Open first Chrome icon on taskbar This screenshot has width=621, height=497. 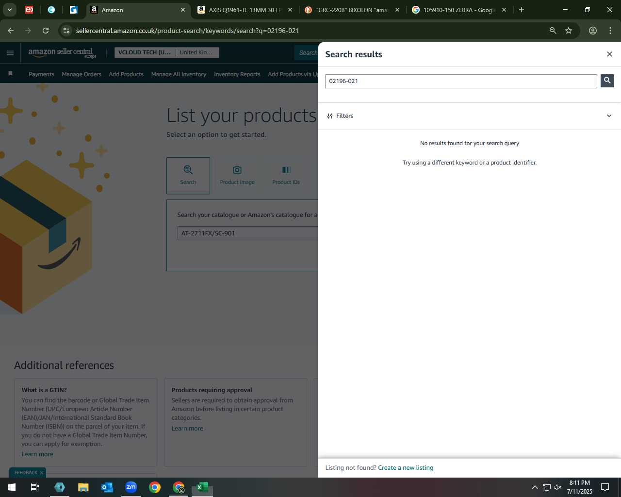(155, 487)
